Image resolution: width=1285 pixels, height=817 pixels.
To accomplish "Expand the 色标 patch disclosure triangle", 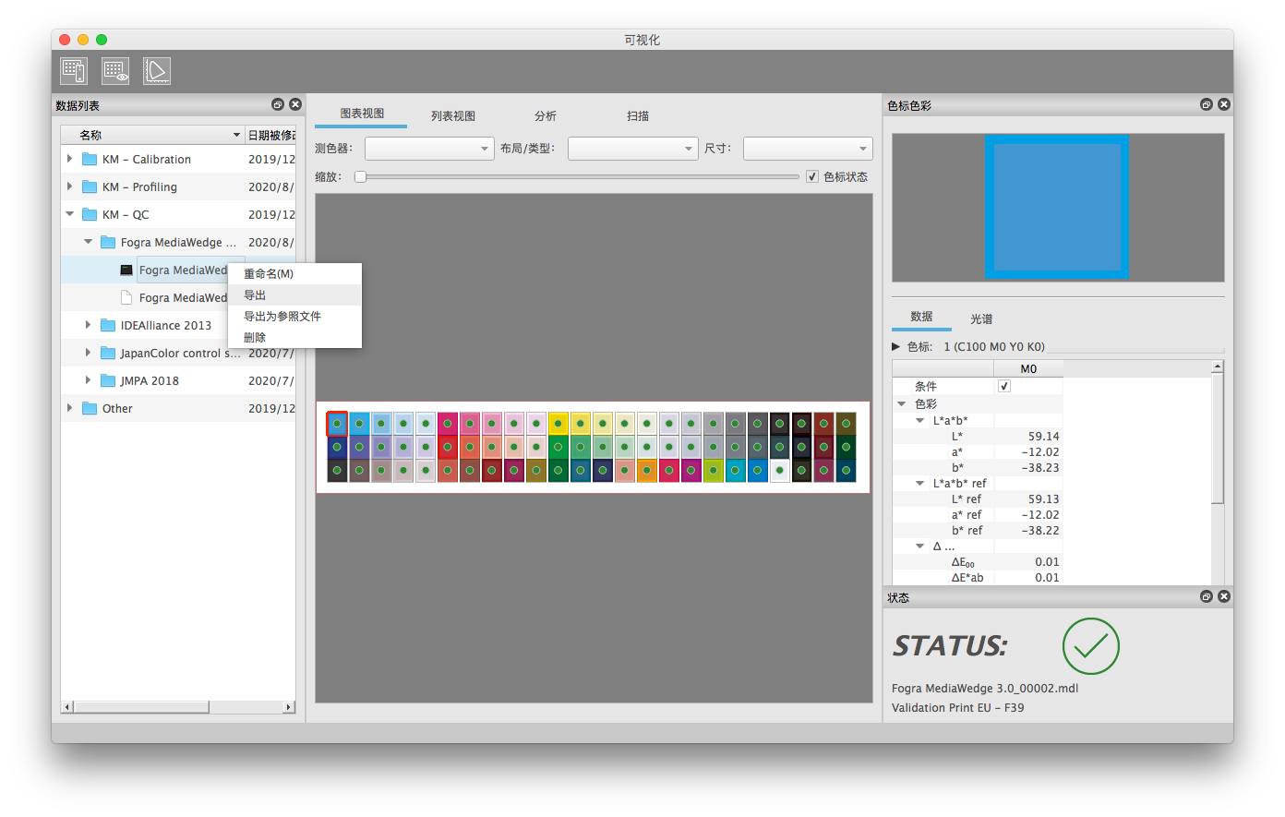I will [x=895, y=346].
